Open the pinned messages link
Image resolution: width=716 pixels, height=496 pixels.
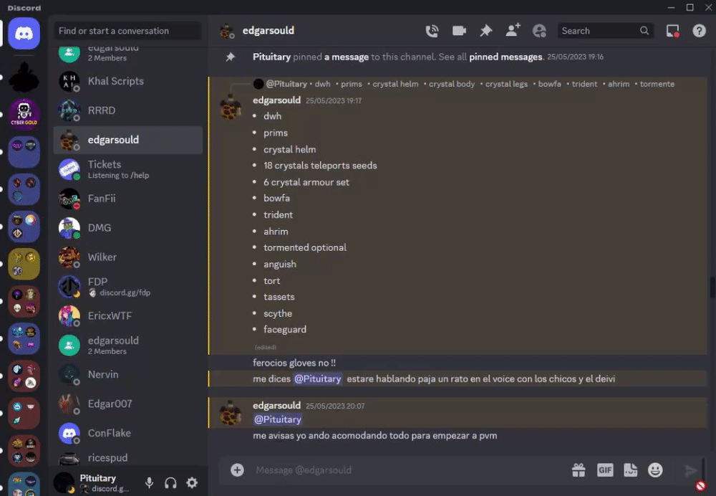point(505,57)
